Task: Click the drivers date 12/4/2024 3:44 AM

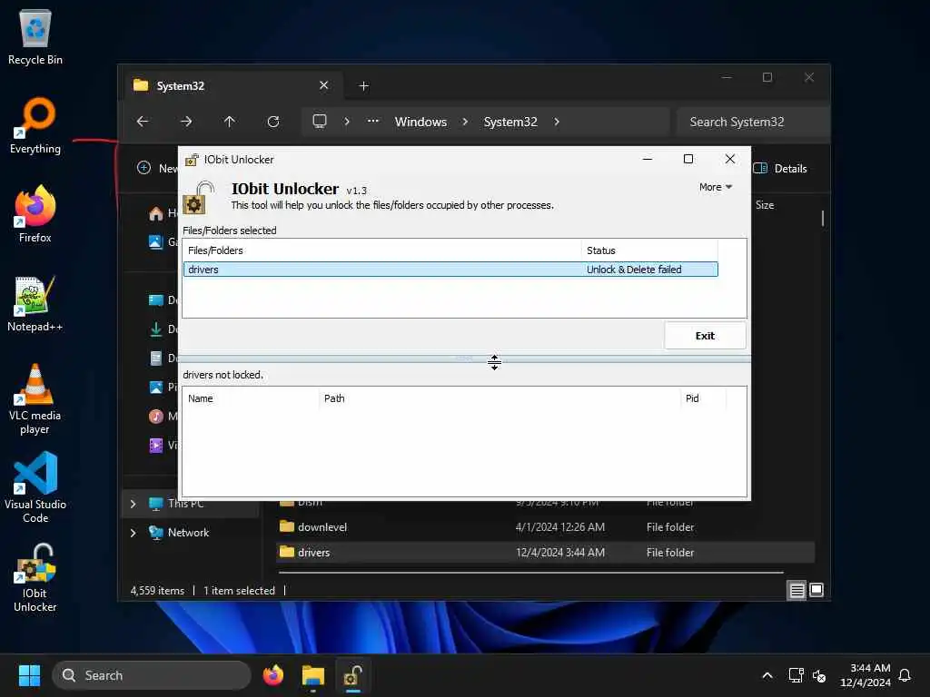Action: (559, 553)
